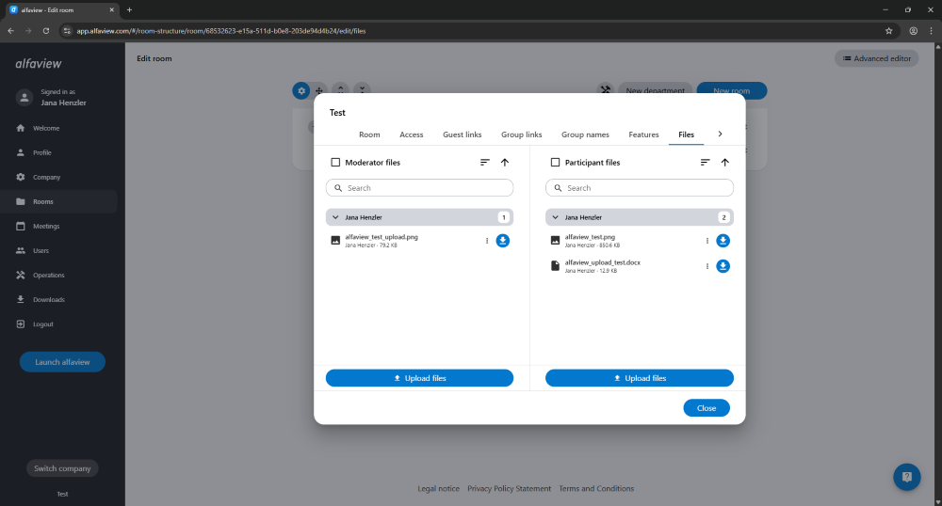Switch to the Features tab
The image size is (942, 506).
(643, 134)
